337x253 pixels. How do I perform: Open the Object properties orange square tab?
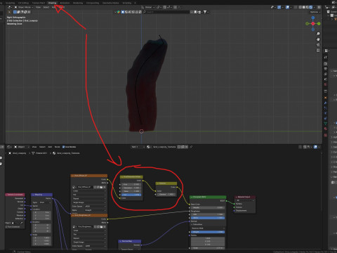click(x=326, y=98)
